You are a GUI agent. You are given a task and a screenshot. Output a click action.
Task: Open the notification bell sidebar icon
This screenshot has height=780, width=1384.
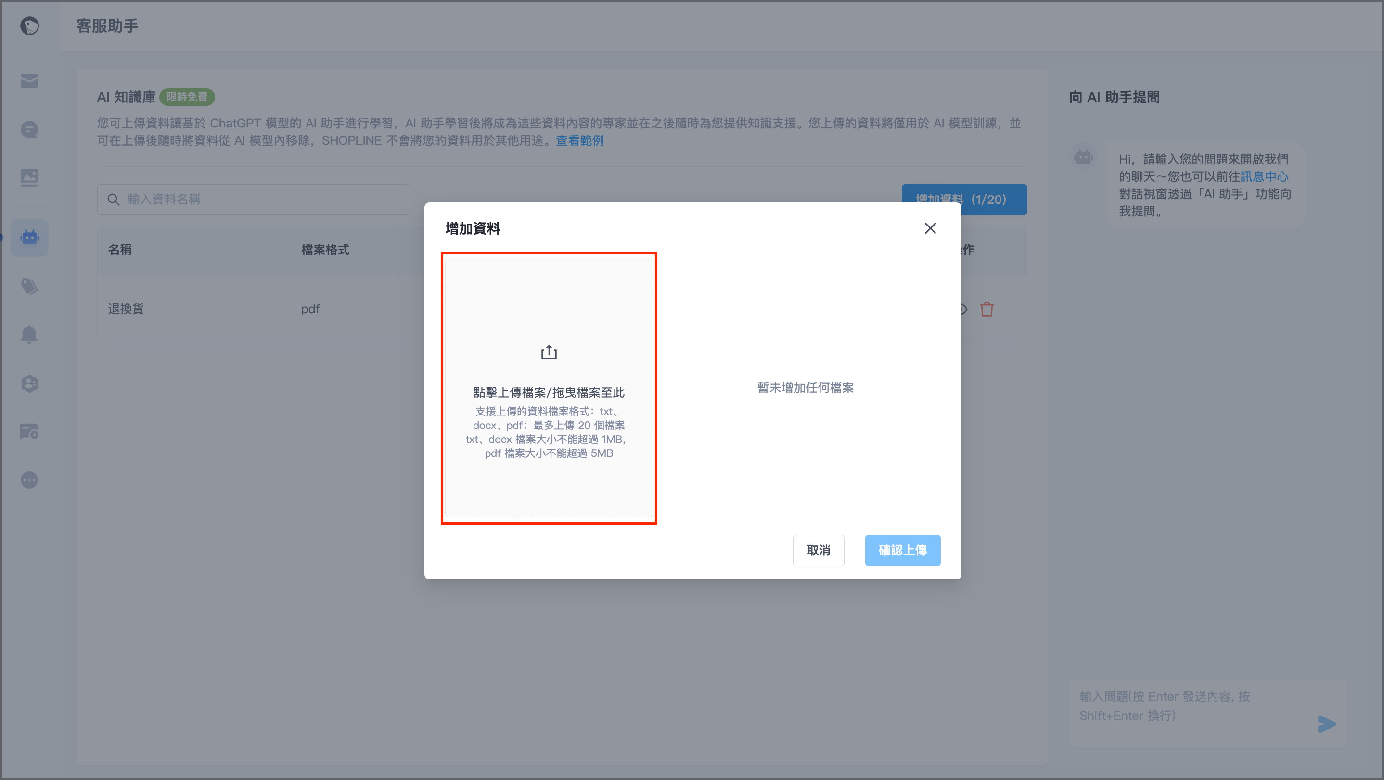29,334
